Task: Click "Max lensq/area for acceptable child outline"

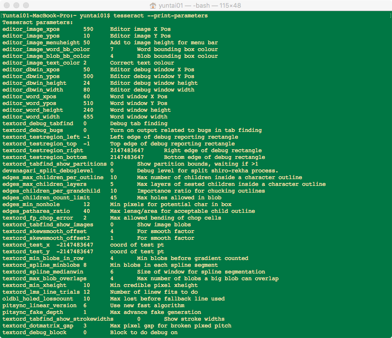Action: click(x=182, y=212)
